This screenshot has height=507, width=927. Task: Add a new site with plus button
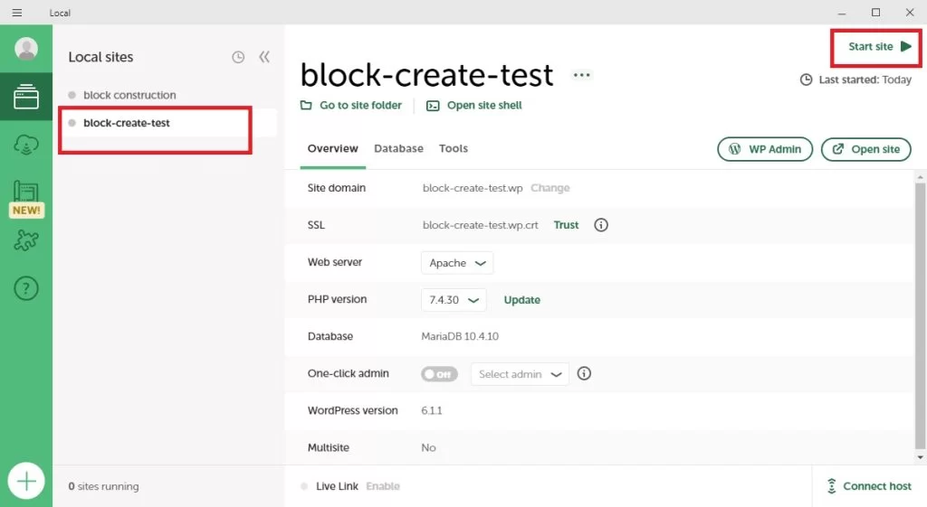[x=26, y=482]
